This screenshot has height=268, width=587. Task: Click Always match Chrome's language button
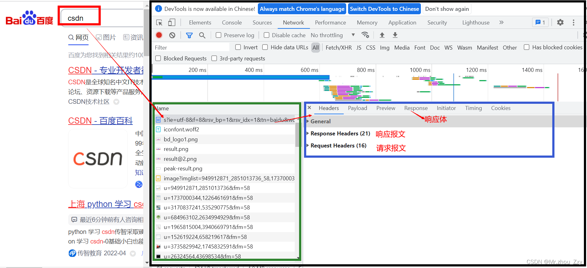[302, 9]
